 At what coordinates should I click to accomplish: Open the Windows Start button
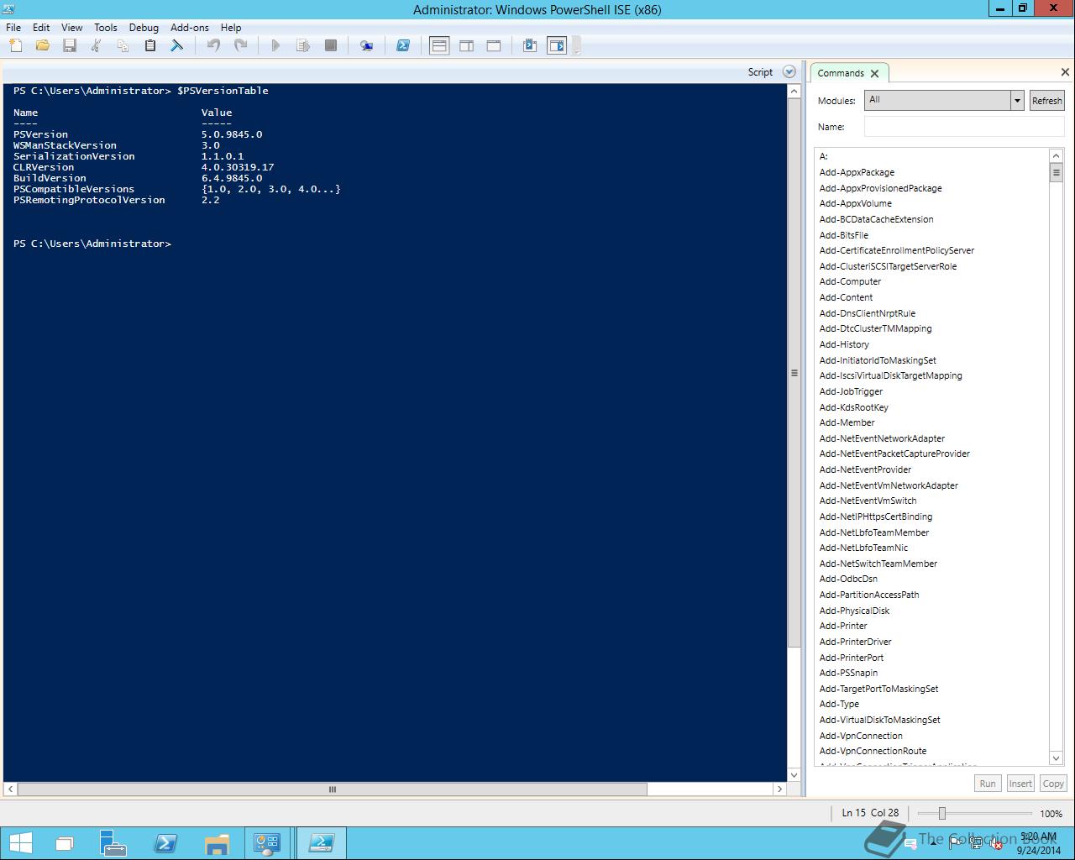(20, 843)
